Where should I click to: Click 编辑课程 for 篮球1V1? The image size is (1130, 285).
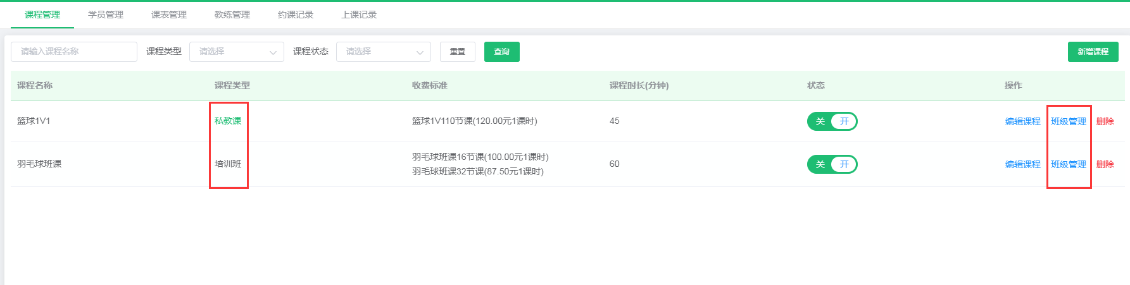coord(1022,121)
